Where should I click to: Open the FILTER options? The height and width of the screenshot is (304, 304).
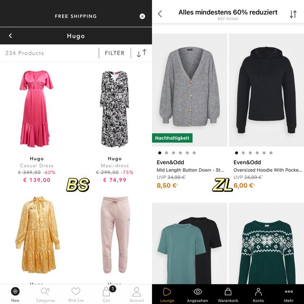(x=114, y=53)
